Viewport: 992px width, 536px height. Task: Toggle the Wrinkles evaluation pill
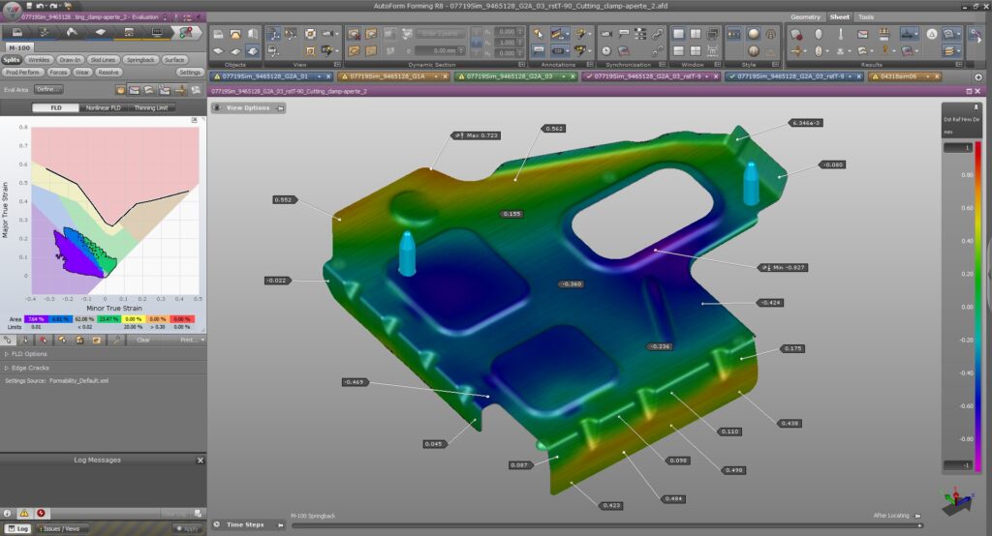39,59
